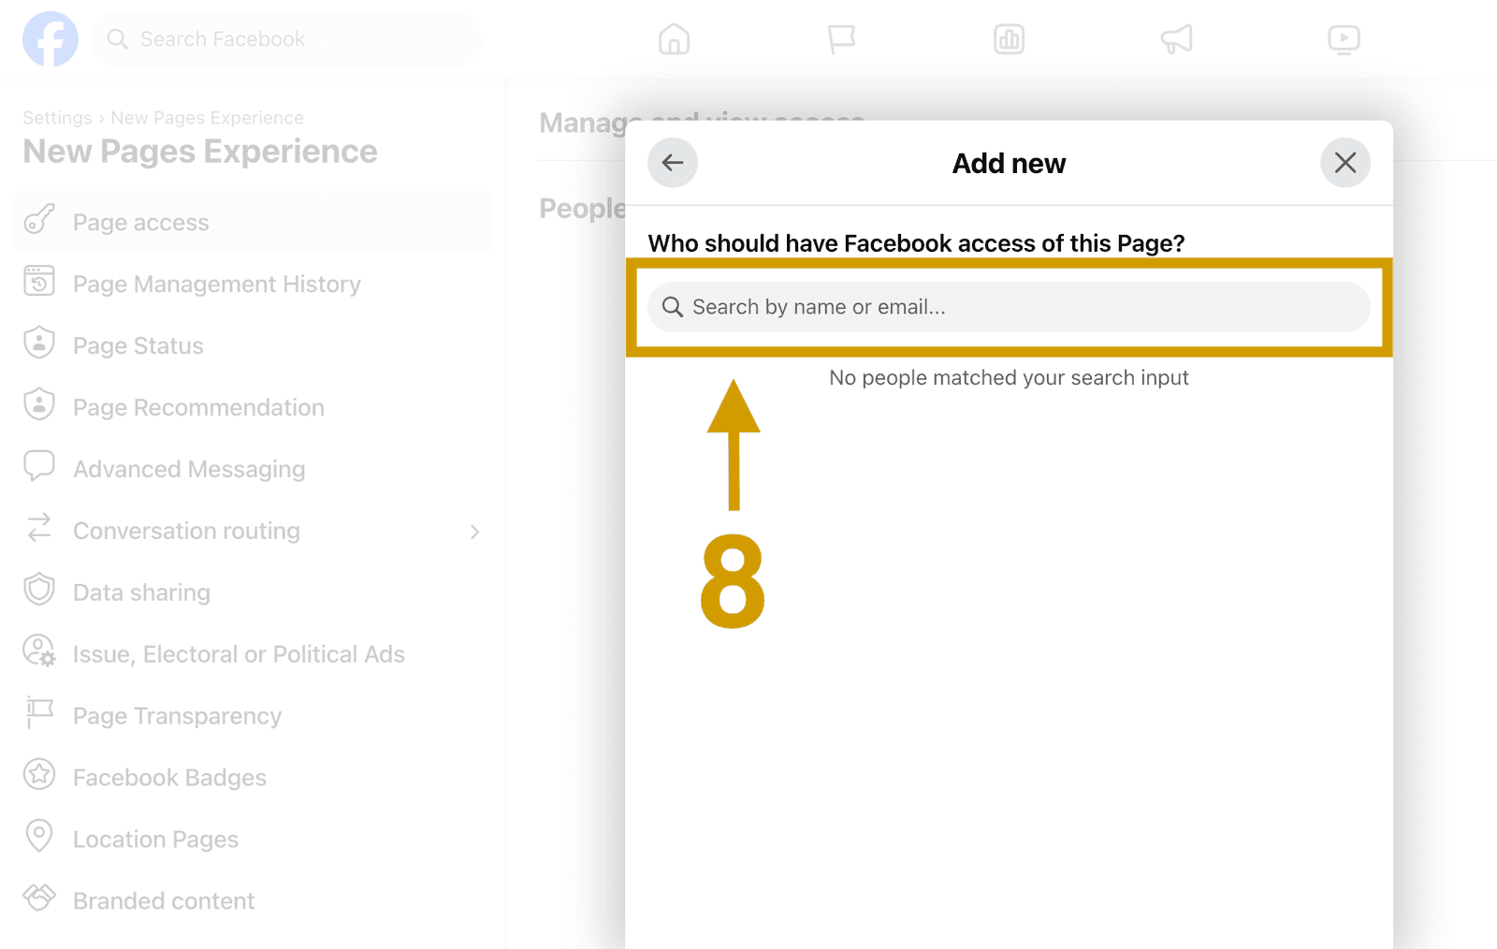Image resolution: width=1497 pixels, height=949 pixels.
Task: Open the Pages flag icon in top bar
Action: tap(841, 39)
